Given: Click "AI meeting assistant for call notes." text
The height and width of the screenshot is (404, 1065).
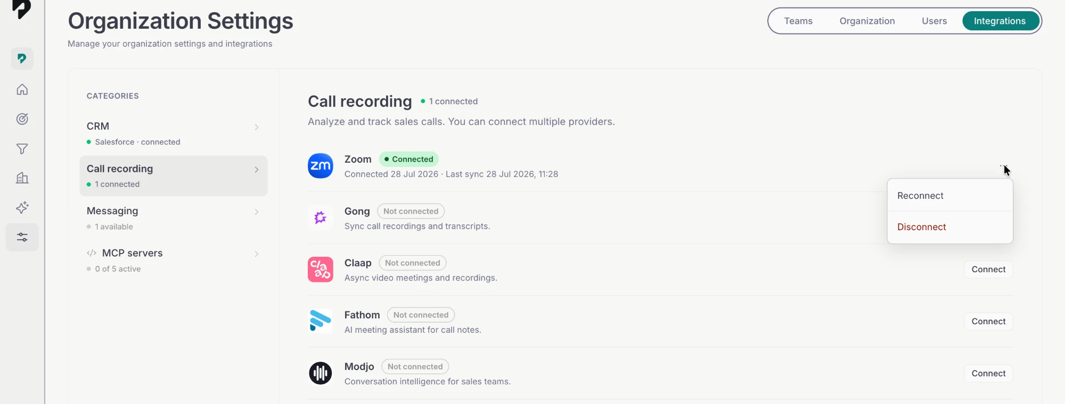Looking at the screenshot, I should [x=413, y=330].
